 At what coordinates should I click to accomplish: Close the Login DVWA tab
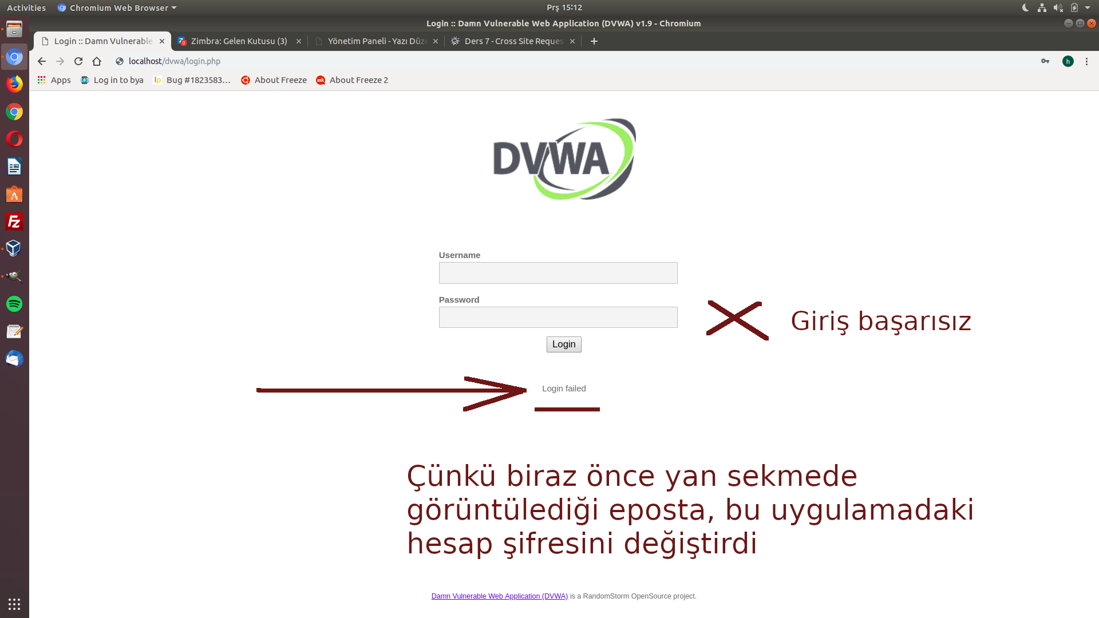coord(162,41)
